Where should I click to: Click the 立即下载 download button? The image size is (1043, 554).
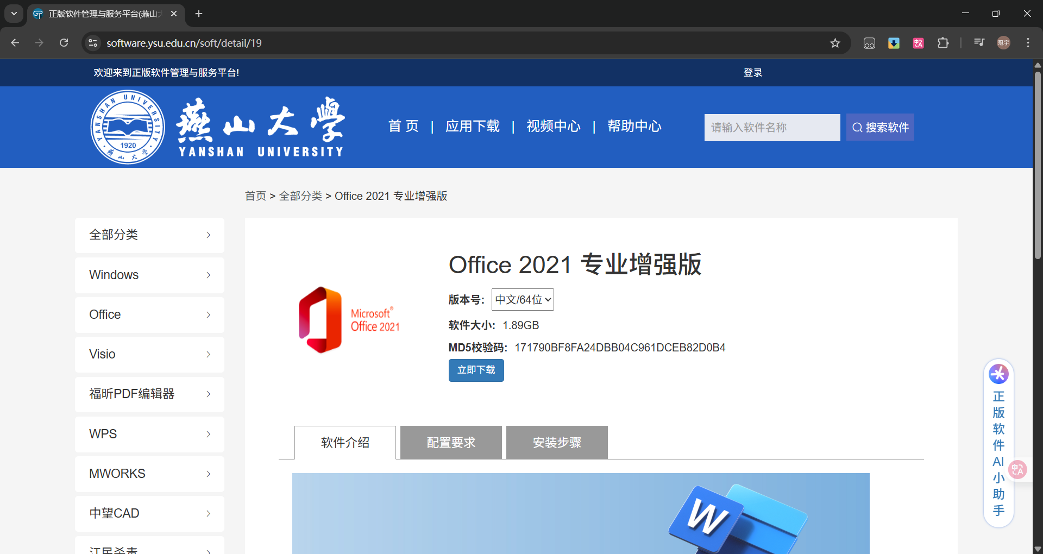(476, 370)
